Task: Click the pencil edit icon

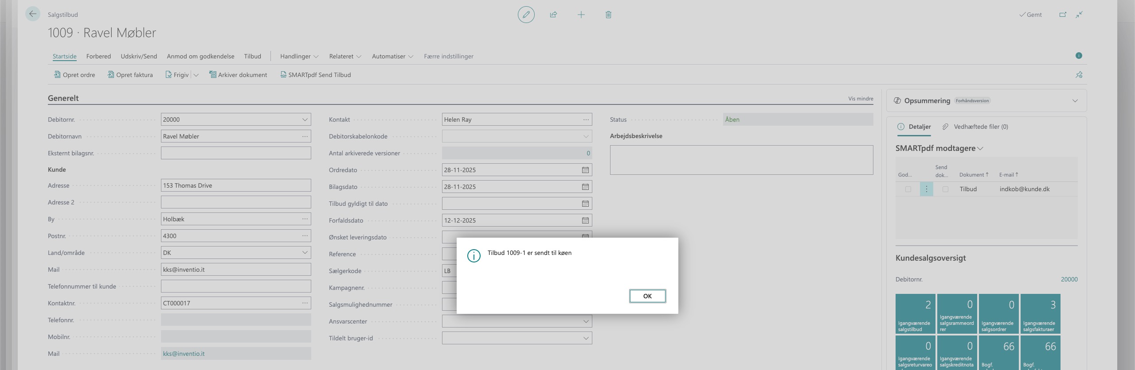Action: pyautogui.click(x=526, y=15)
